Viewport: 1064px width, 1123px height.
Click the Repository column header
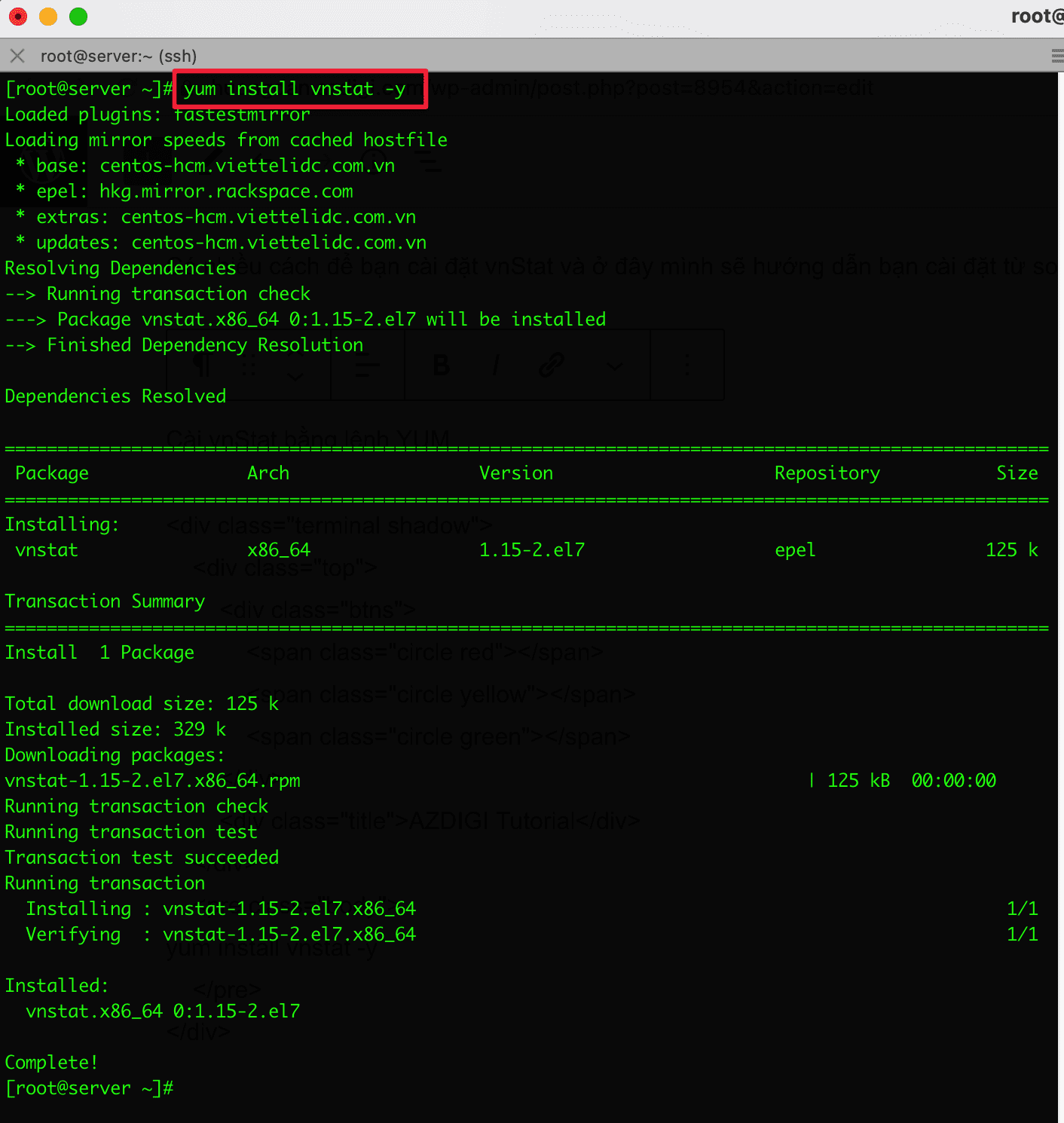827,473
